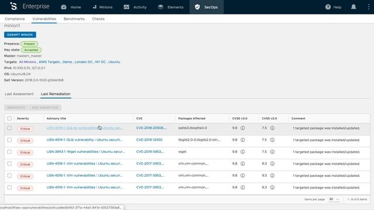
Task: Check the USN-4014-1 GLib row checkbox
Action: pos(9,140)
